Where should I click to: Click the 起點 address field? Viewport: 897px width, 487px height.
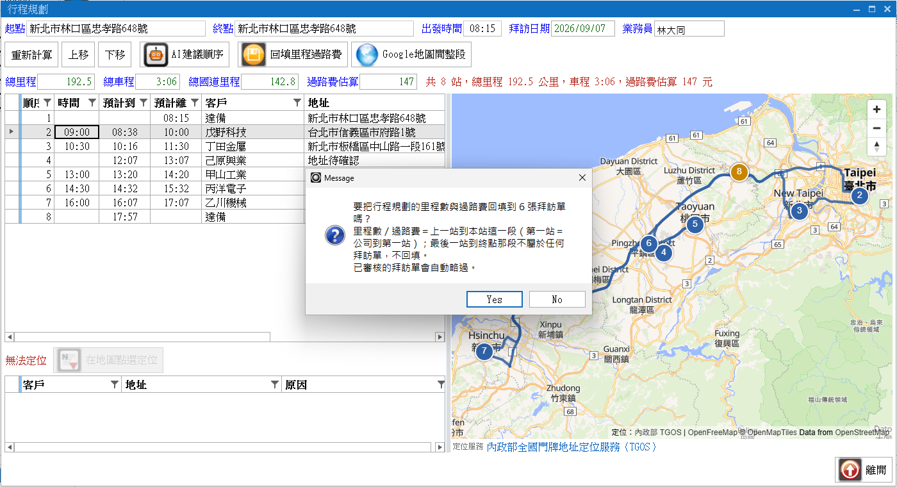point(116,29)
